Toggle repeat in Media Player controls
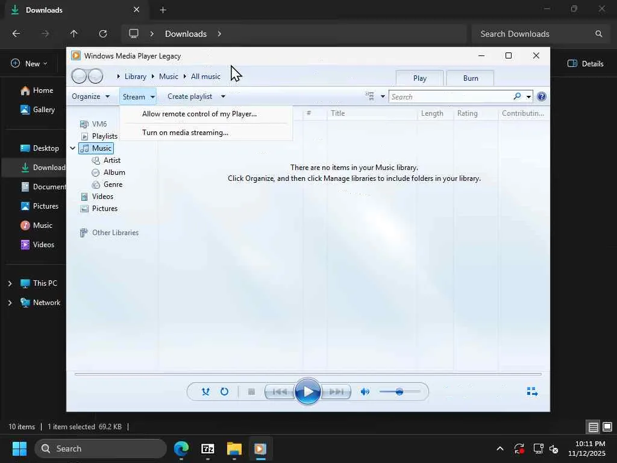The width and height of the screenshot is (617, 463). (224, 391)
